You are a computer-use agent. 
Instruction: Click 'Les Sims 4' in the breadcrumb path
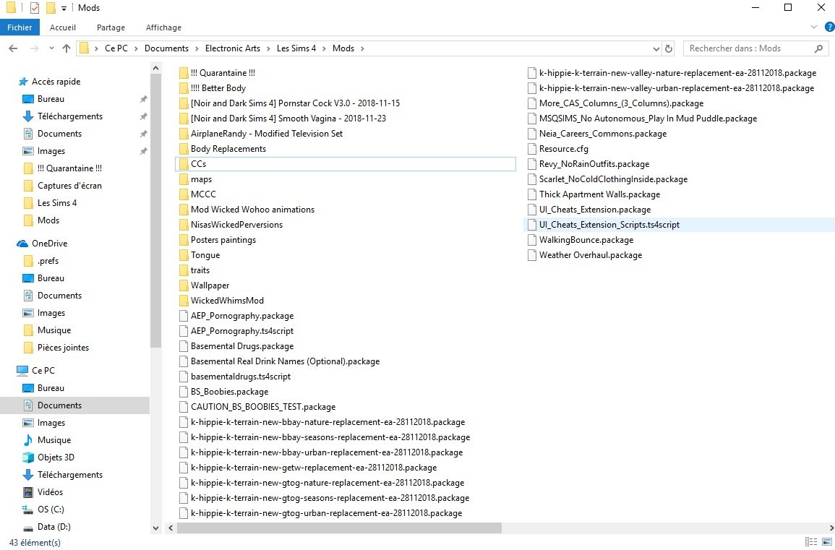pos(296,48)
